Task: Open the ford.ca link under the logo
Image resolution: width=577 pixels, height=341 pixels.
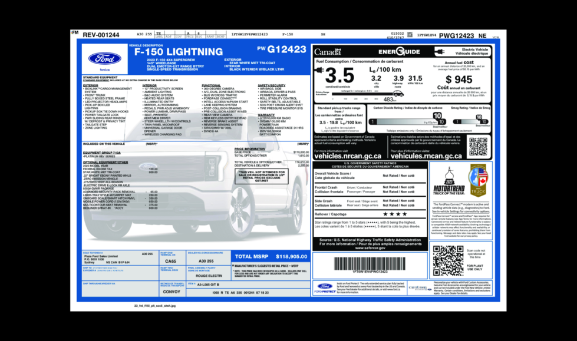Action: click(x=104, y=69)
